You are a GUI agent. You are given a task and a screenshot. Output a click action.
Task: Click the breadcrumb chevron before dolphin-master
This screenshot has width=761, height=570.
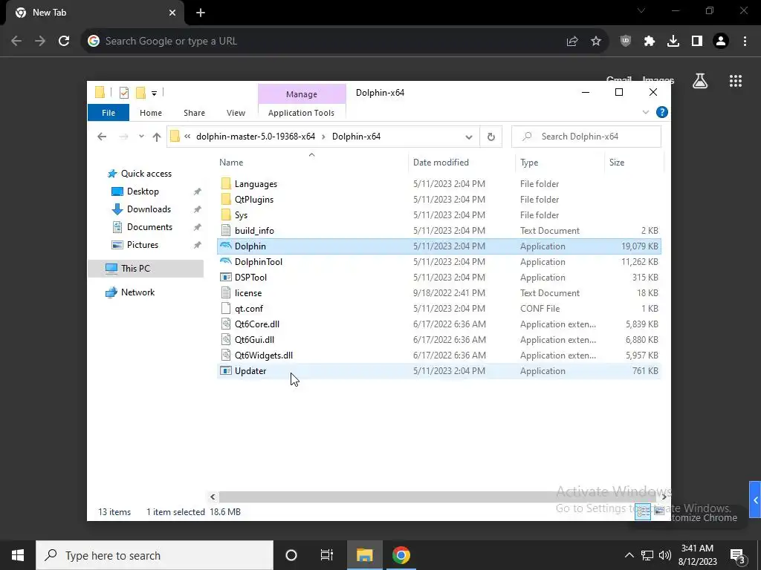coord(187,137)
